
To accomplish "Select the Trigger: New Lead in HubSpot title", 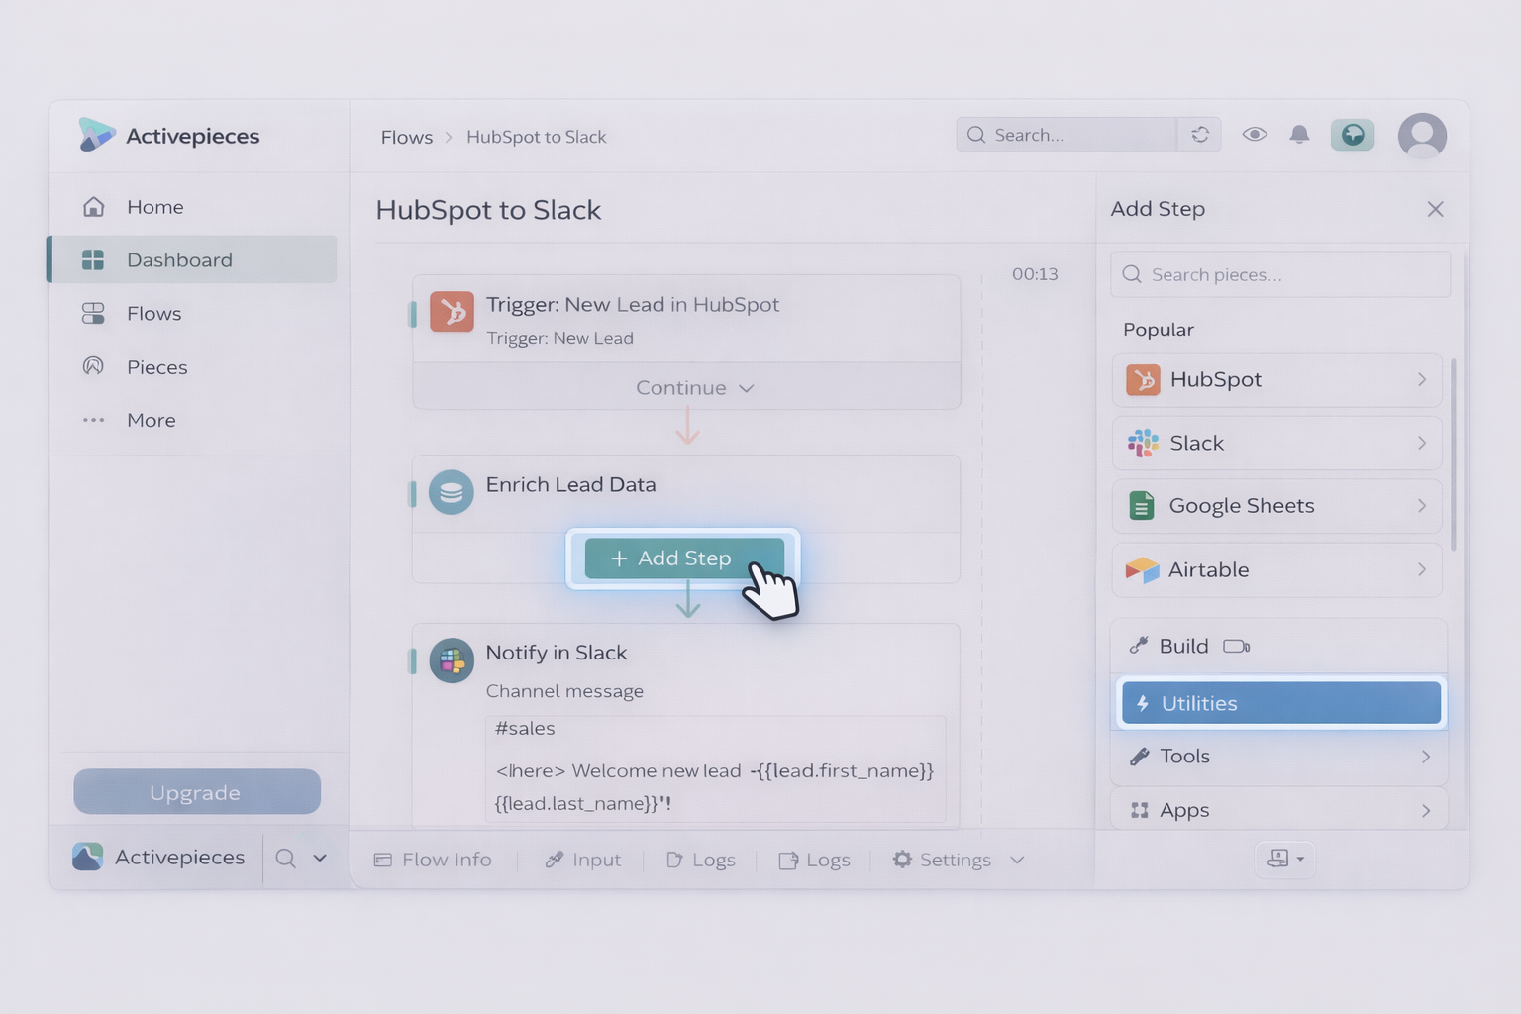I will (x=633, y=305).
